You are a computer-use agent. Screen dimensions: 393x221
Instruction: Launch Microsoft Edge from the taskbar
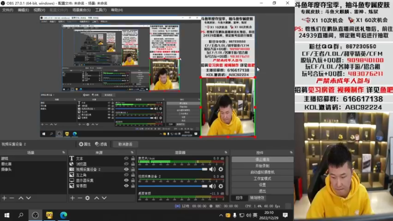(x=63, y=215)
